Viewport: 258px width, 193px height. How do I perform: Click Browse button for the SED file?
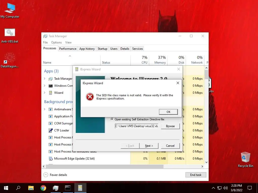click(170, 126)
